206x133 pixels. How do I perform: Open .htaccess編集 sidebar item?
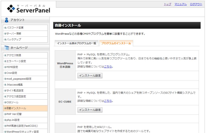pos(25,85)
